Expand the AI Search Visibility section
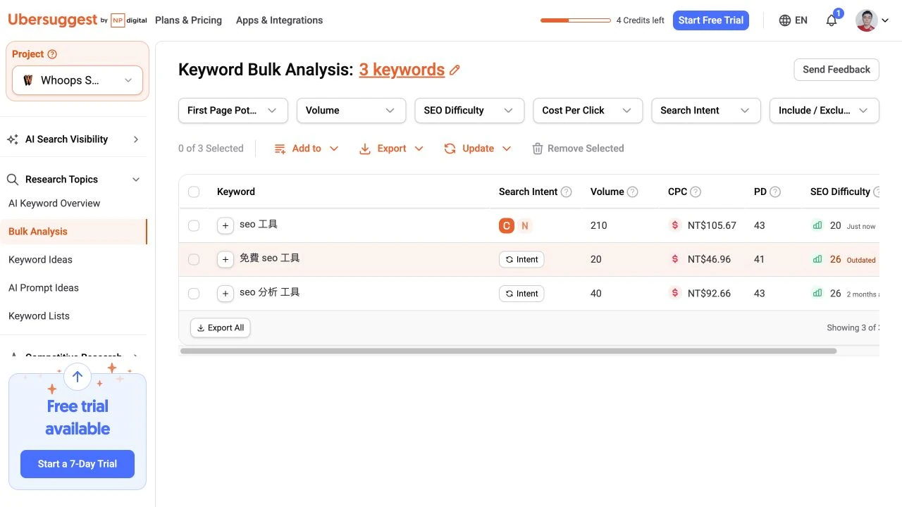This screenshot has width=902, height=507. tap(136, 139)
